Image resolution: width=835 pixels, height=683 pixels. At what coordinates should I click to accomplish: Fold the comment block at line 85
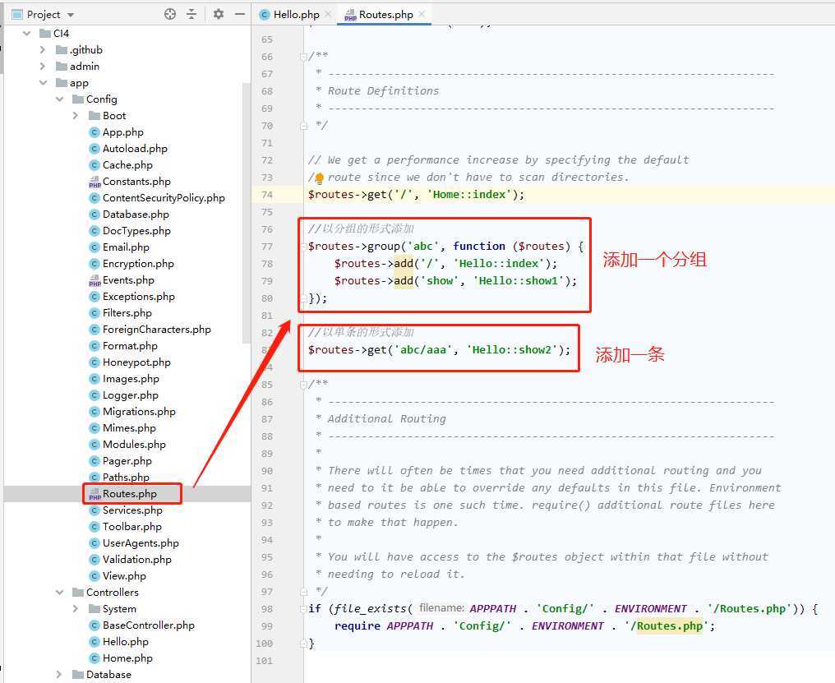click(303, 384)
